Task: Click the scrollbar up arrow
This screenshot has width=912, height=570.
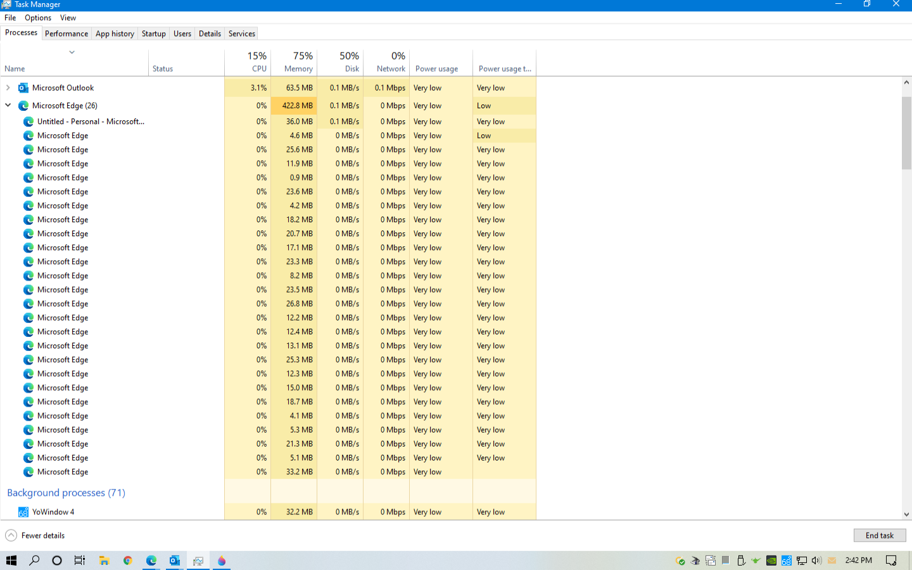Action: pyautogui.click(x=906, y=83)
